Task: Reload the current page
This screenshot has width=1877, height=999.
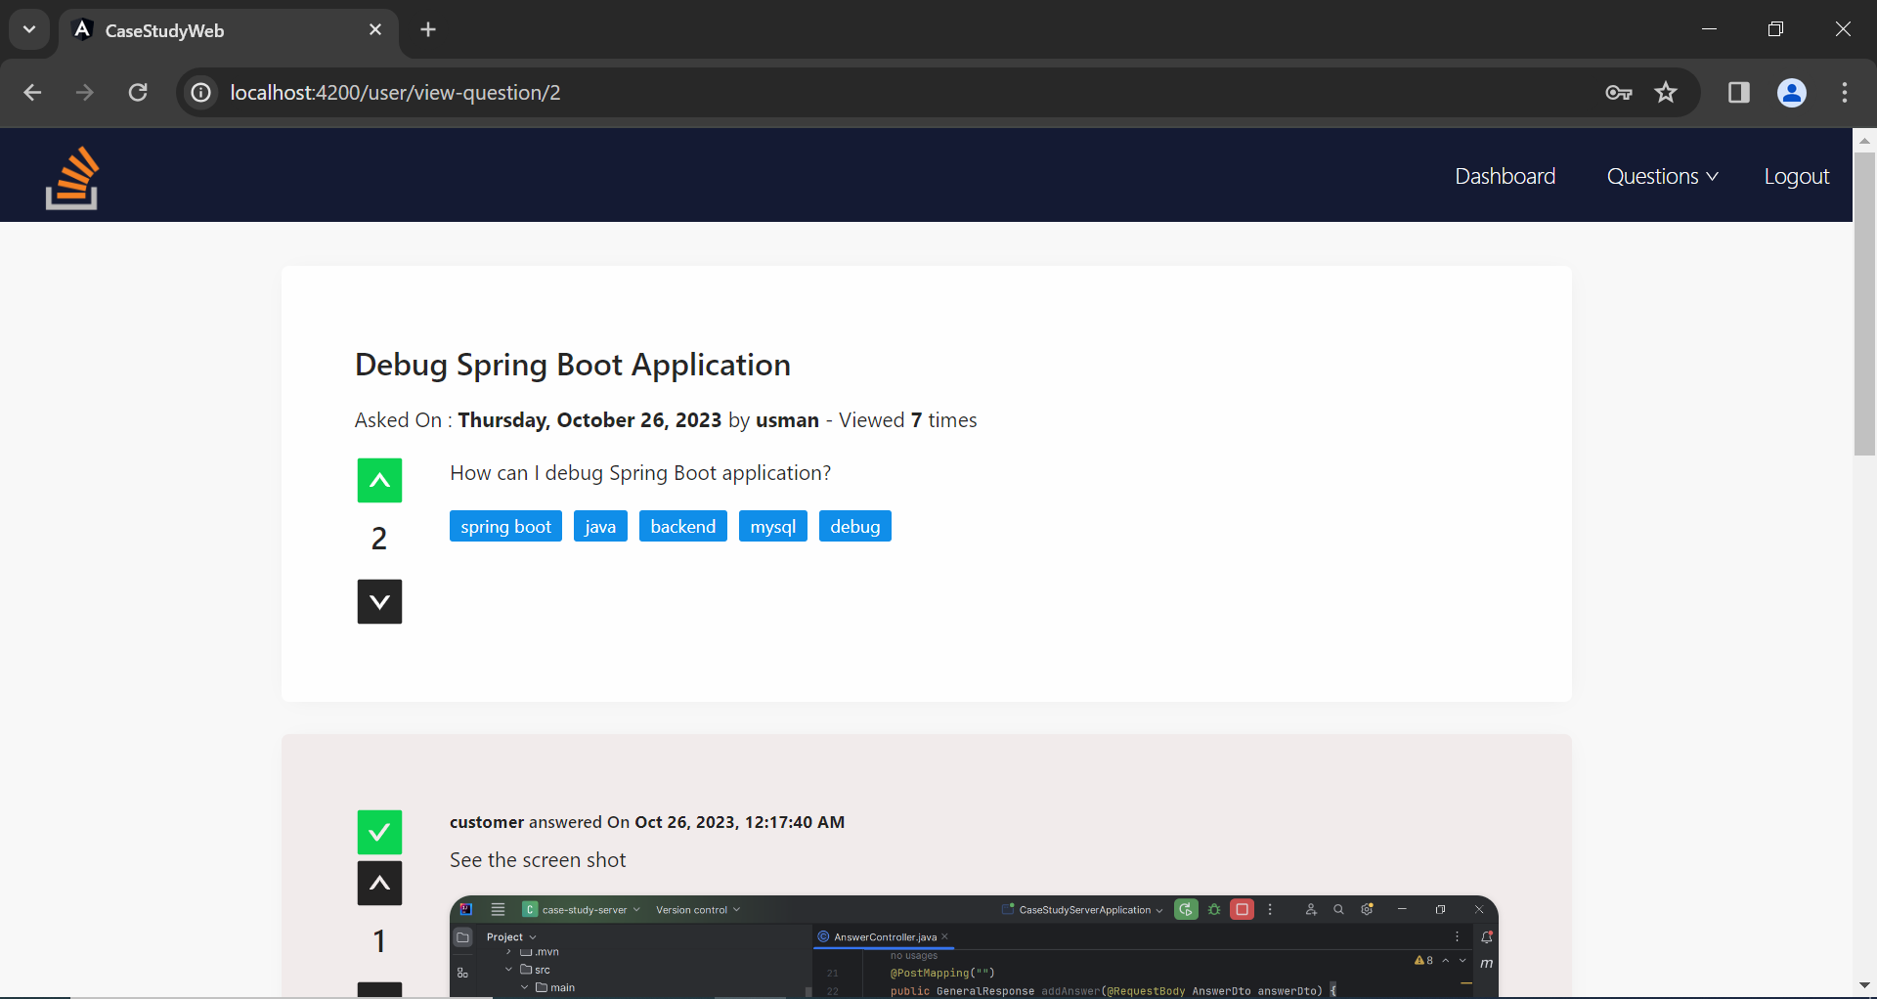Action: [138, 92]
